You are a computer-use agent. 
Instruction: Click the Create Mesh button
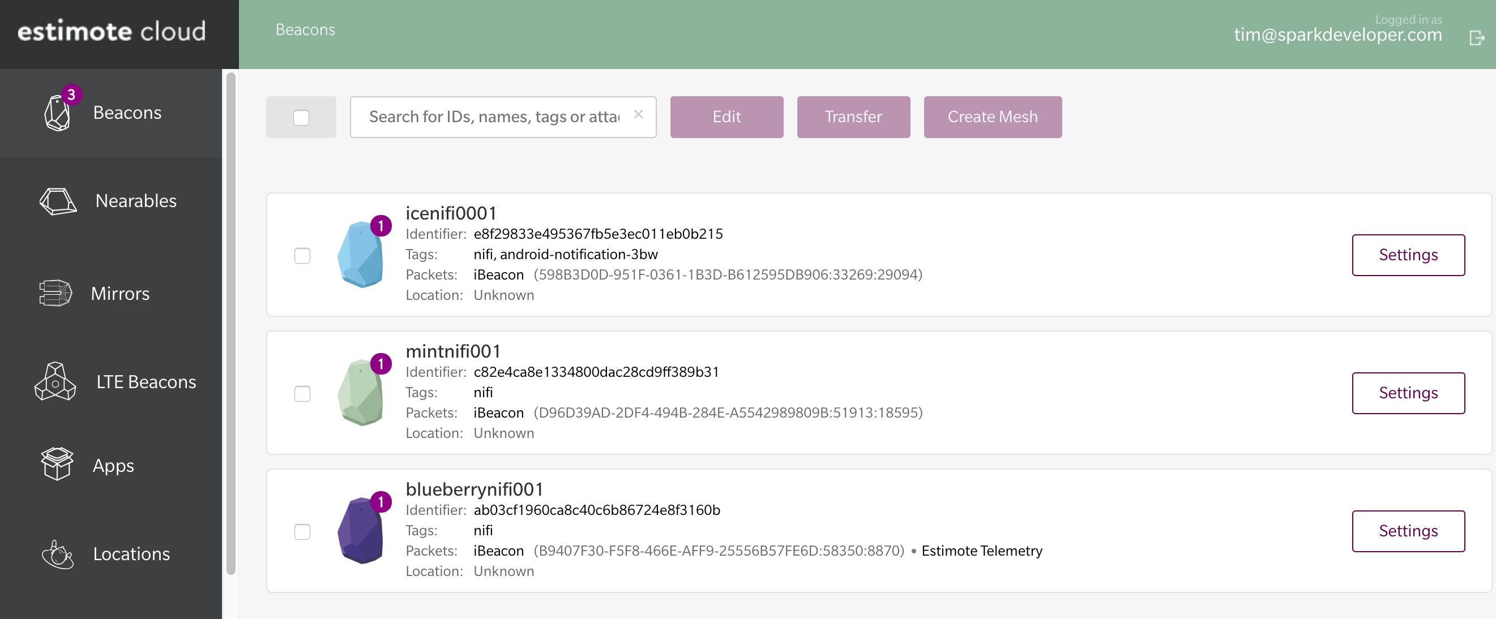coord(993,117)
